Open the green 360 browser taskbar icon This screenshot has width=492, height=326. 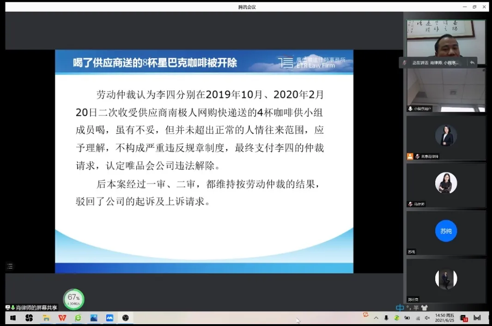[x=78, y=318]
